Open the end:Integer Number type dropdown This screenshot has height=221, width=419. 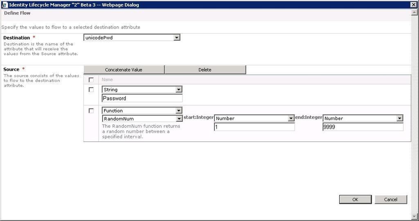(363, 118)
